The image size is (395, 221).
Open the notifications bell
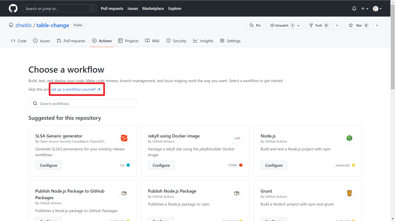point(354,9)
